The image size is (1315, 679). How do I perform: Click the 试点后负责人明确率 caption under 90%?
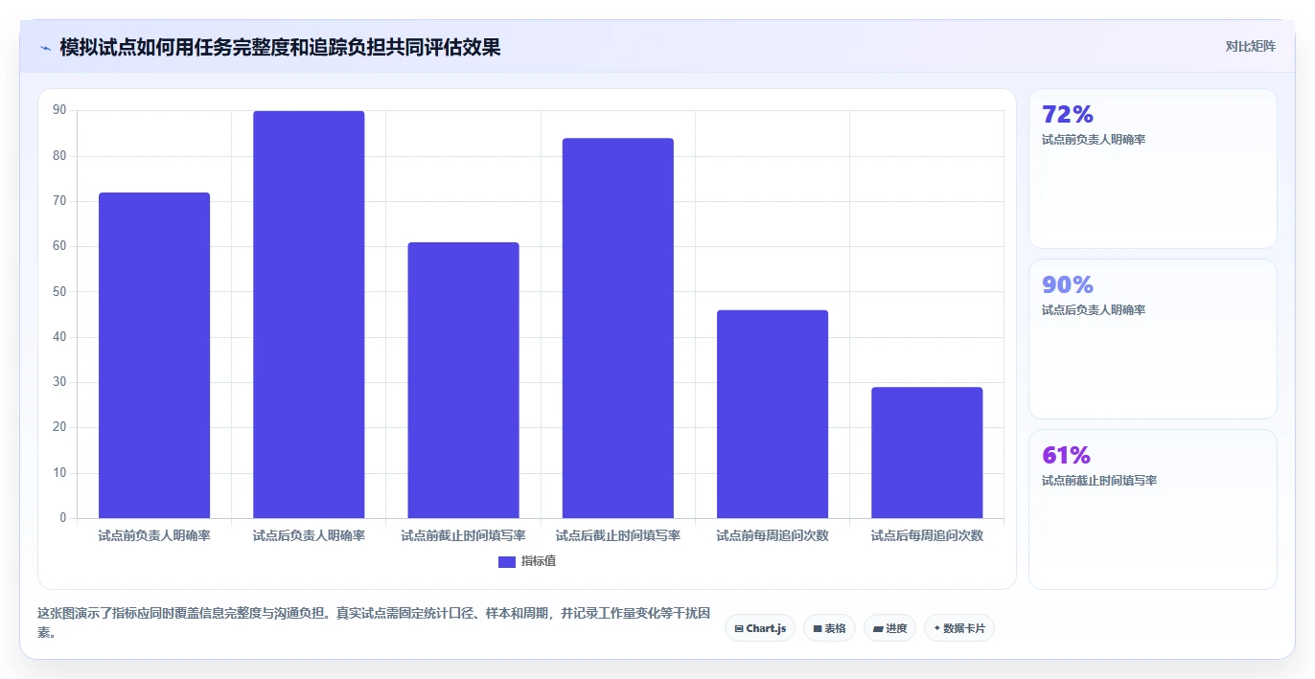point(1094,310)
